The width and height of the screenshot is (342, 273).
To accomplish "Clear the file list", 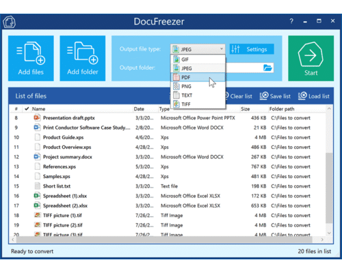I will [x=239, y=96].
